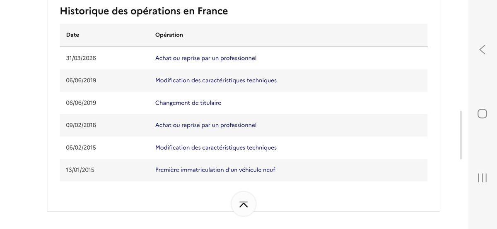This screenshot has height=229, width=497.
Task: Select 'Changement de titulaire' operation
Action: (x=188, y=103)
